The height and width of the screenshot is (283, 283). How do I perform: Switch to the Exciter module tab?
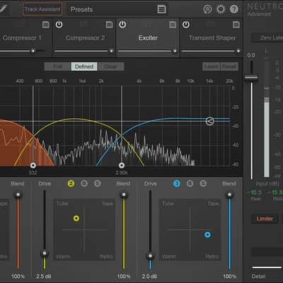click(x=148, y=37)
